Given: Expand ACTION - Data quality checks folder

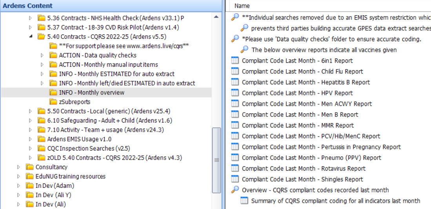Looking at the screenshot, I should point(42,55).
